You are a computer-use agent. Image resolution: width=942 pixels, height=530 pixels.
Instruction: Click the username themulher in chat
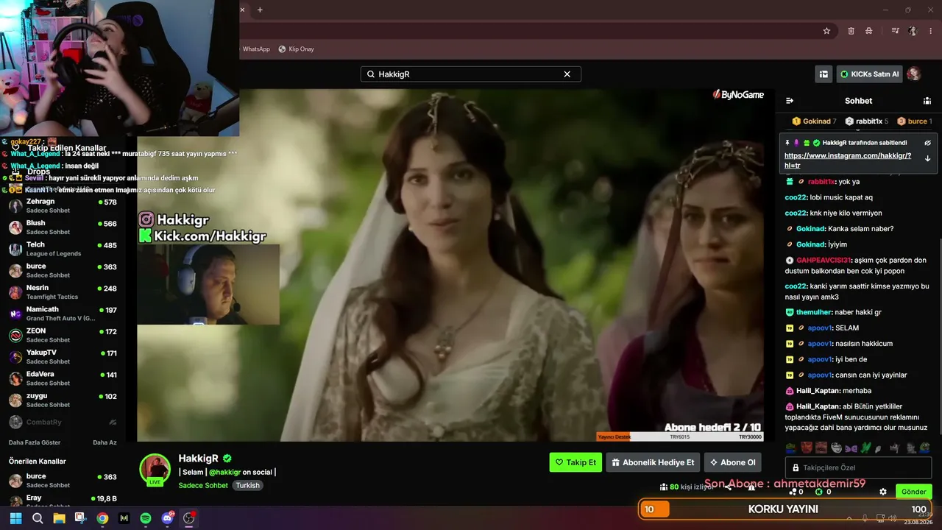tap(815, 312)
